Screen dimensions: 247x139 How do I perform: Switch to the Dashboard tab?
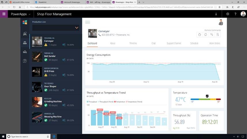[x=92, y=43]
